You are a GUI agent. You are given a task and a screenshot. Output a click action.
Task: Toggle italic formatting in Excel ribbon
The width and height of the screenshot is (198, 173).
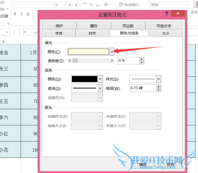pos(21,14)
